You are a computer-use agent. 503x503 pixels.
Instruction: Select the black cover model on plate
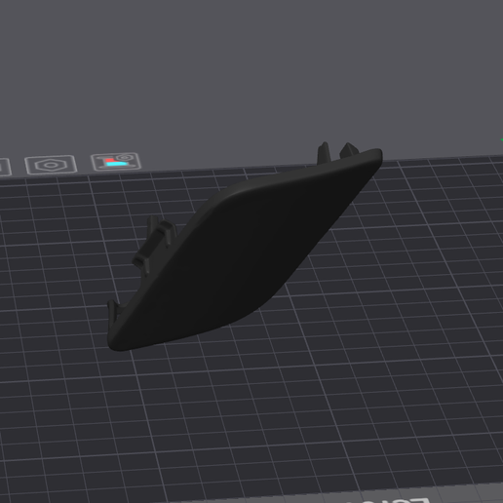pyautogui.click(x=245, y=248)
